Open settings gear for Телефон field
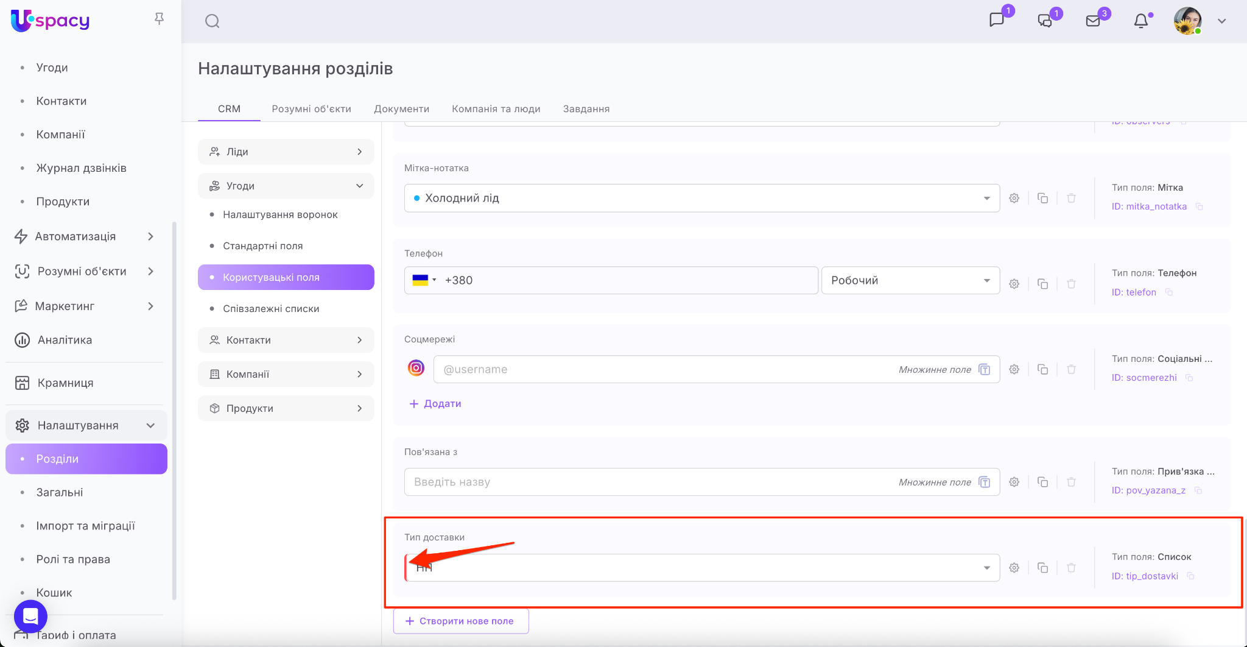The height and width of the screenshot is (647, 1247). pyautogui.click(x=1014, y=284)
